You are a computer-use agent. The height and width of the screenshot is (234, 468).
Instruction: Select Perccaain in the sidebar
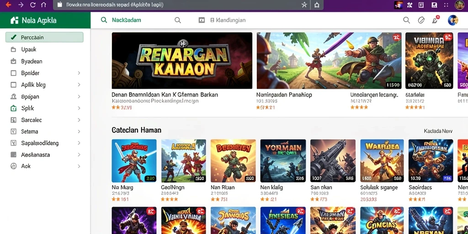(44, 37)
